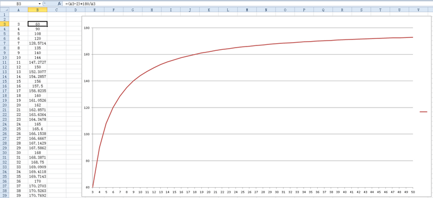Click cell showing 128.5714
The image size is (433, 198).
click(37, 43)
